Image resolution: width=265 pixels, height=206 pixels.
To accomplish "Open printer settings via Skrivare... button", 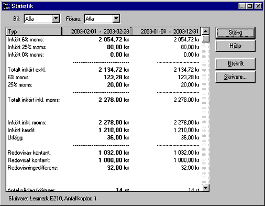I will (x=235, y=77).
